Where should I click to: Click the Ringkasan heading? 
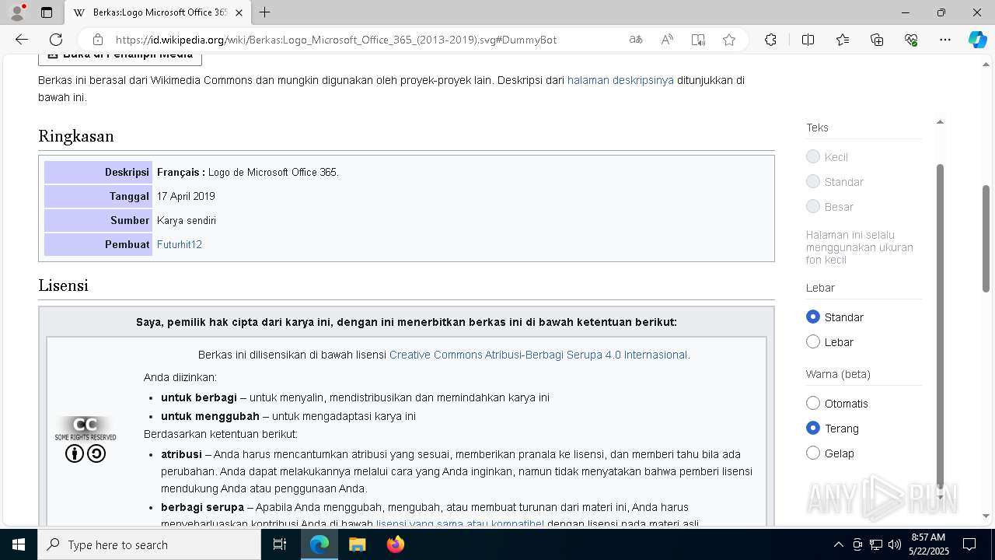(76, 136)
